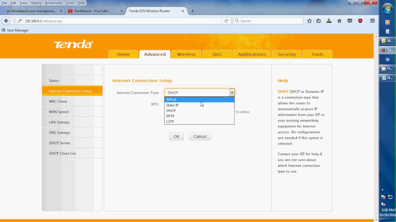
Task: Open WAN Speed settings
Action: (72, 112)
